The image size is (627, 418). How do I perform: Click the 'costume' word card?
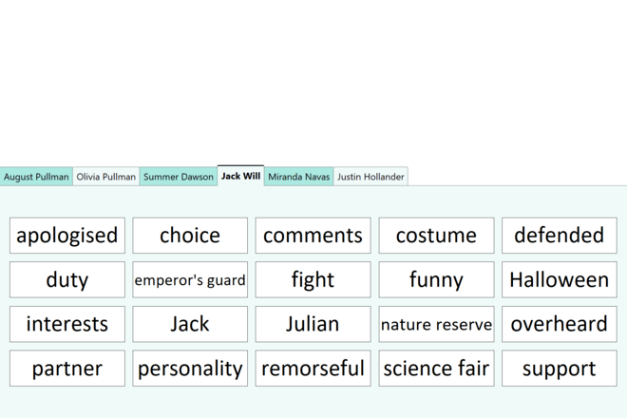(436, 236)
